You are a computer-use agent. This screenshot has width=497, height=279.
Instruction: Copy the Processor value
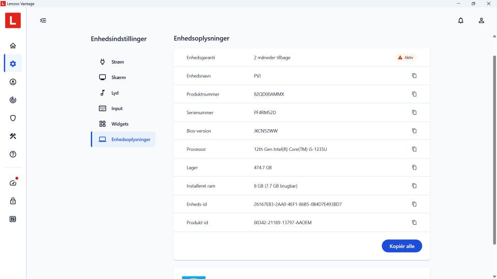pos(414,149)
